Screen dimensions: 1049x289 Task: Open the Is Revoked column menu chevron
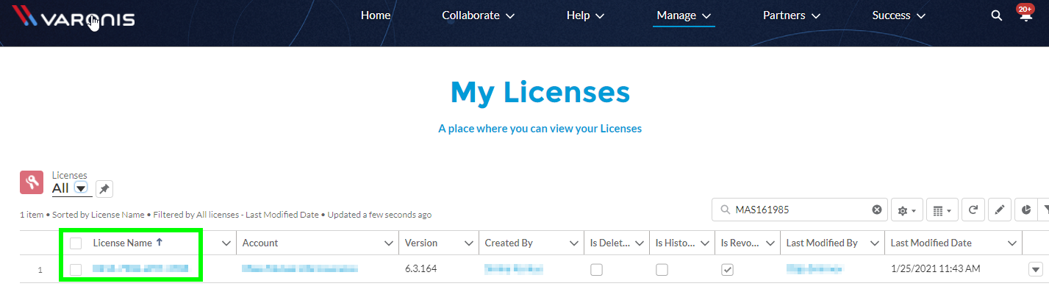coord(770,243)
